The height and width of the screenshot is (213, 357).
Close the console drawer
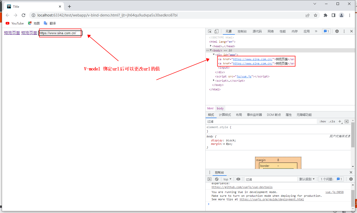[351, 172]
